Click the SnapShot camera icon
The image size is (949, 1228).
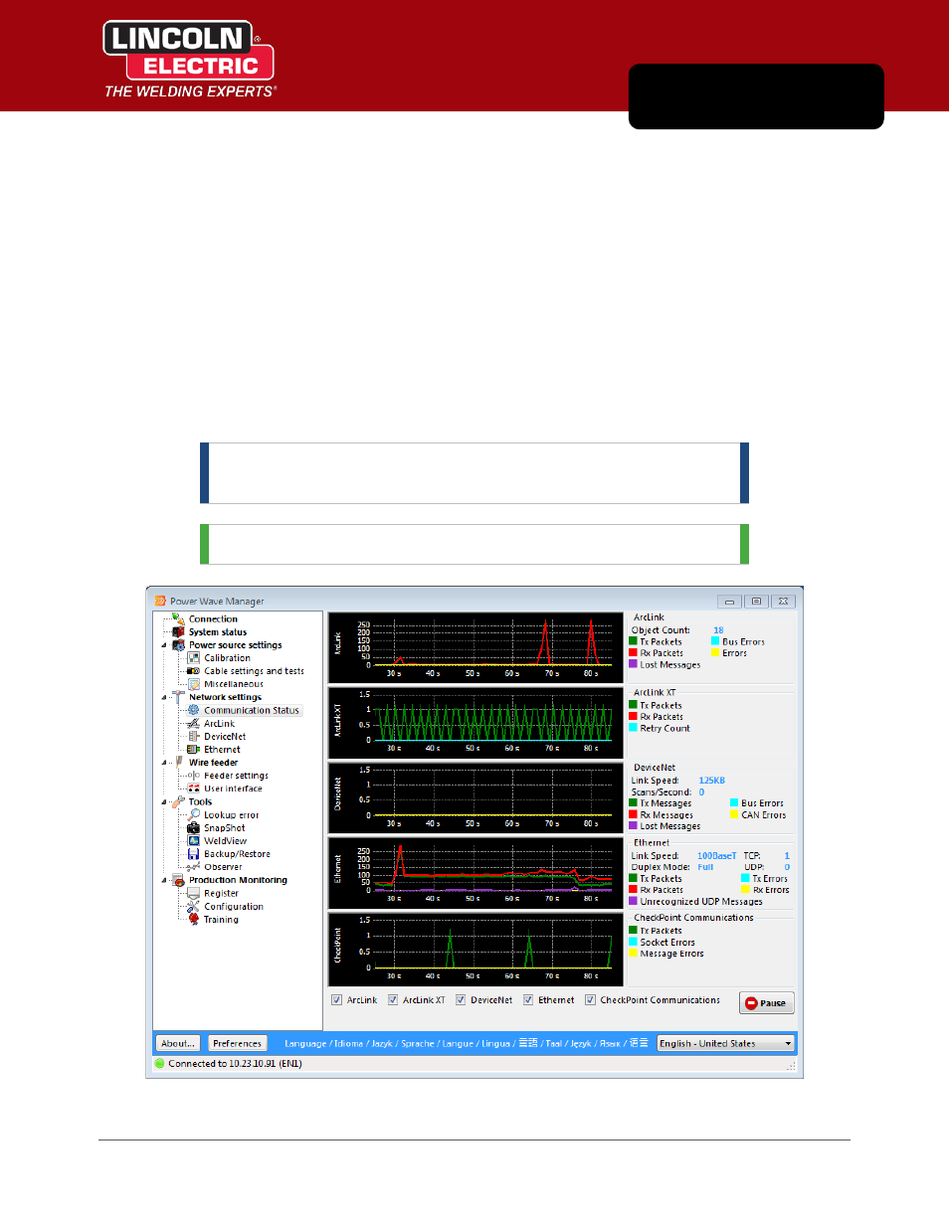coord(194,827)
